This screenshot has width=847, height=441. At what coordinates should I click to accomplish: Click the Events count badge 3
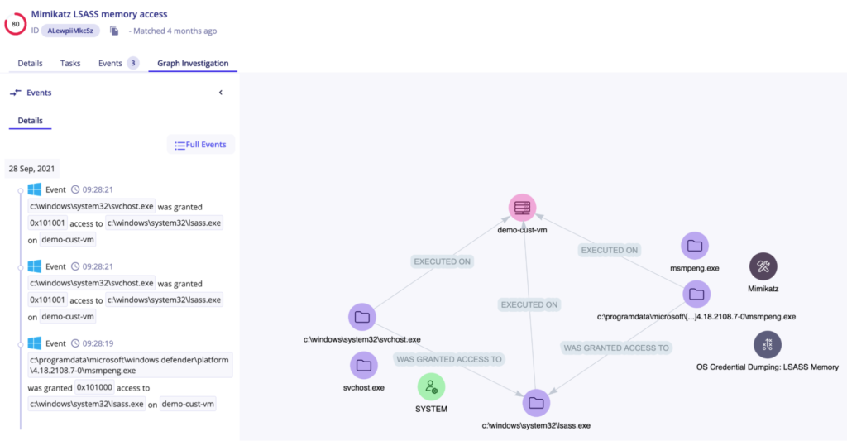pos(133,63)
